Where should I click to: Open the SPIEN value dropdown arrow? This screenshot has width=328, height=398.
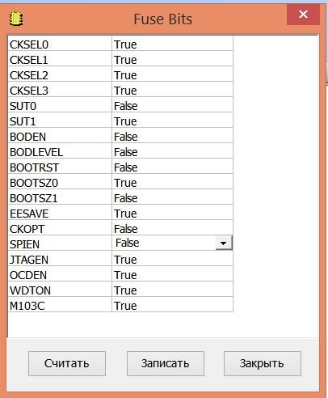[224, 243]
